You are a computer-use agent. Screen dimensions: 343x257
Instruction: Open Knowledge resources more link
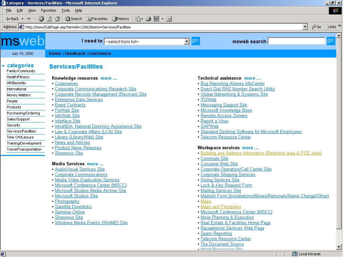pos(109,78)
